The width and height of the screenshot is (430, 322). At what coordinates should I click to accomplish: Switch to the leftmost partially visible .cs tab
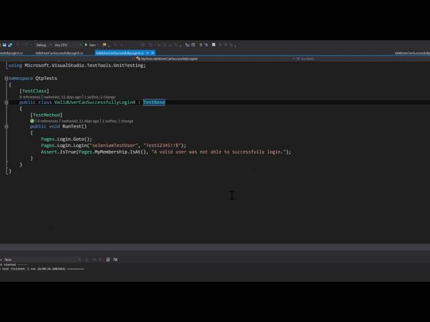(11, 53)
